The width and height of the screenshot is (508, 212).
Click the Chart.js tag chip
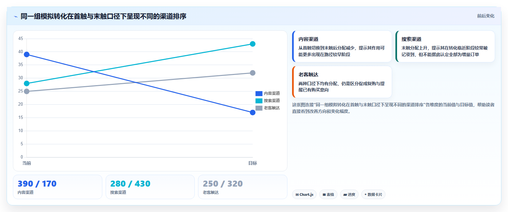pyautogui.click(x=304, y=194)
